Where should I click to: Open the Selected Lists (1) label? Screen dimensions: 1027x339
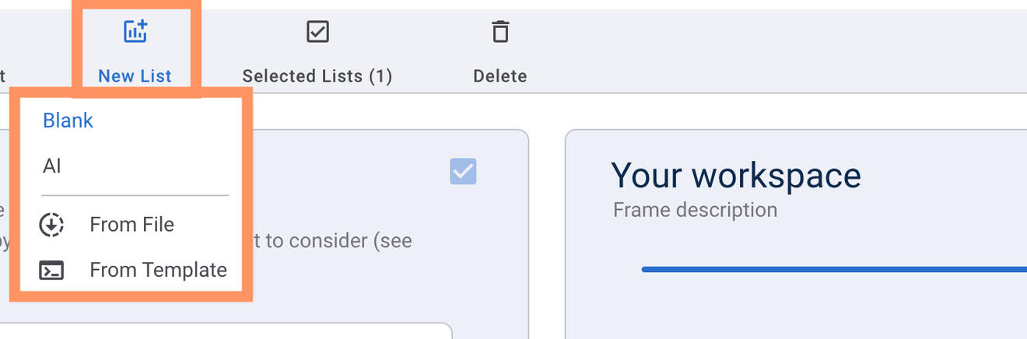pyautogui.click(x=317, y=76)
